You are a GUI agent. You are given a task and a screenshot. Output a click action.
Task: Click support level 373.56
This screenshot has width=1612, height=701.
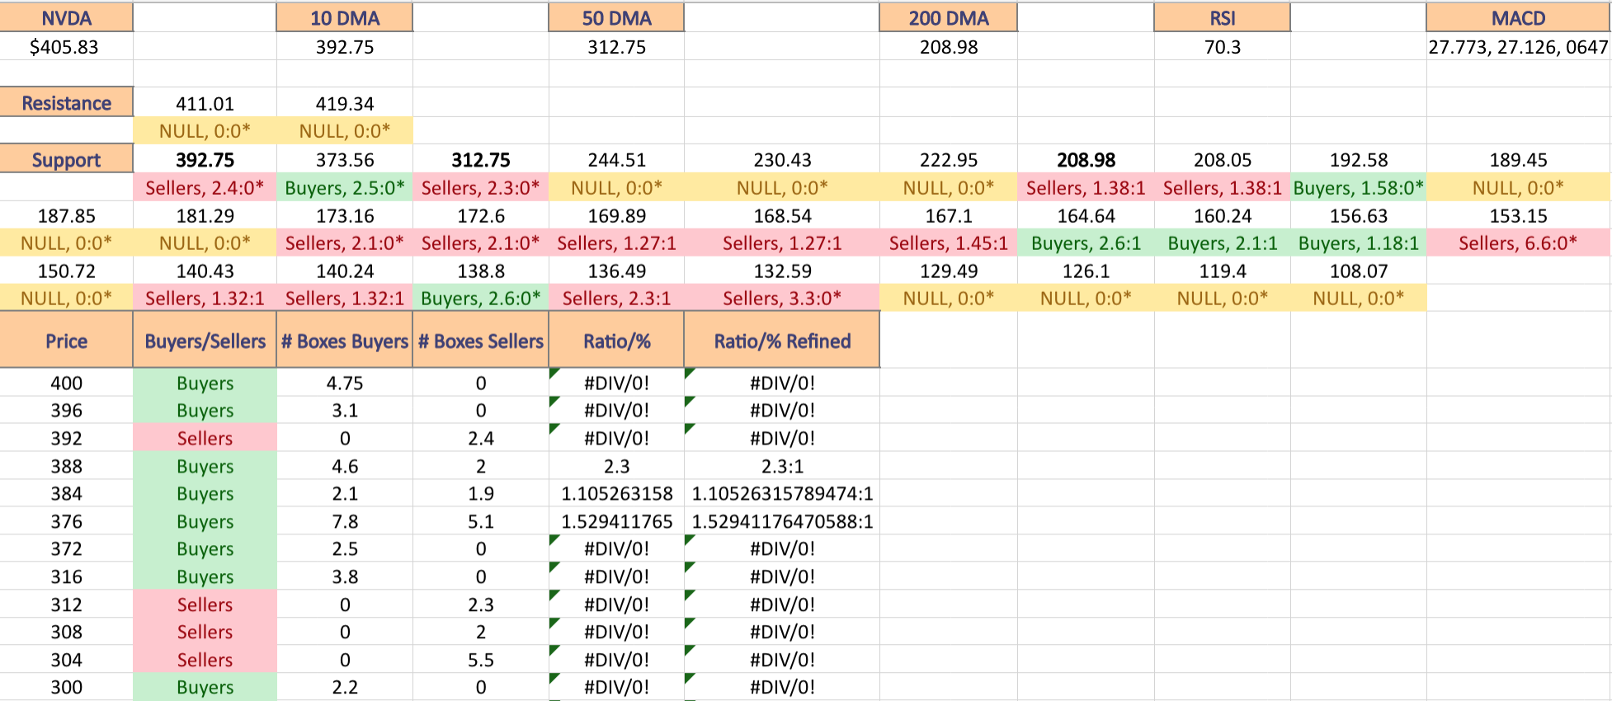pos(345,160)
